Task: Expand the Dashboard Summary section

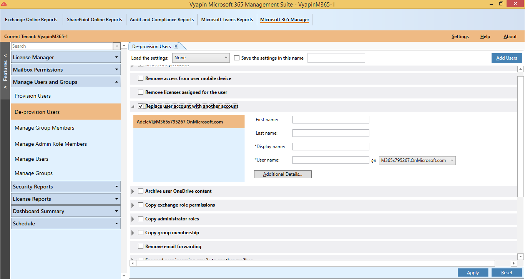Action: [66, 211]
